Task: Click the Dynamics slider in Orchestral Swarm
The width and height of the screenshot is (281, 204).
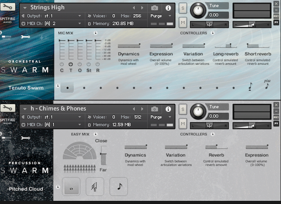Action: click(x=129, y=46)
